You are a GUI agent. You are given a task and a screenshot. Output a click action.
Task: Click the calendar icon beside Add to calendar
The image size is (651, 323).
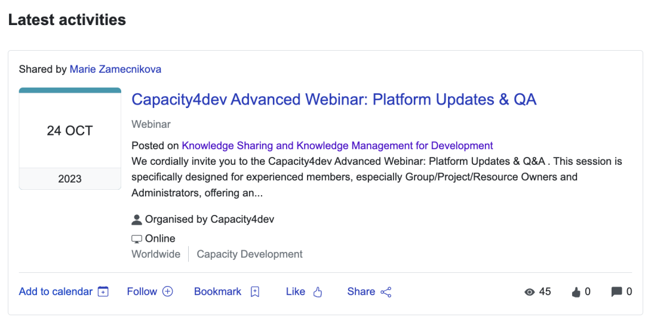click(103, 292)
